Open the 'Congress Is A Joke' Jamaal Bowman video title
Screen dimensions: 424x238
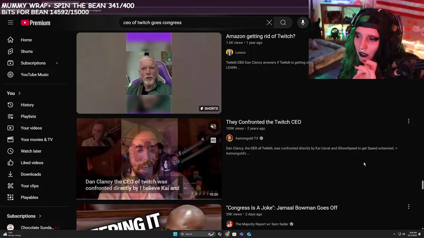pos(282,208)
